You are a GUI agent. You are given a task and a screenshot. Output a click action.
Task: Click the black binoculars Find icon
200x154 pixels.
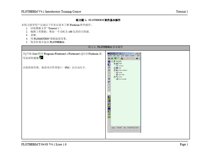click(137, 58)
